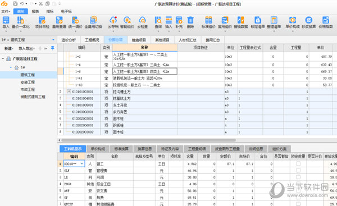Select 装配式建筑工程 in project tree
Viewport: 337px width, 206px height.
tap(33, 97)
